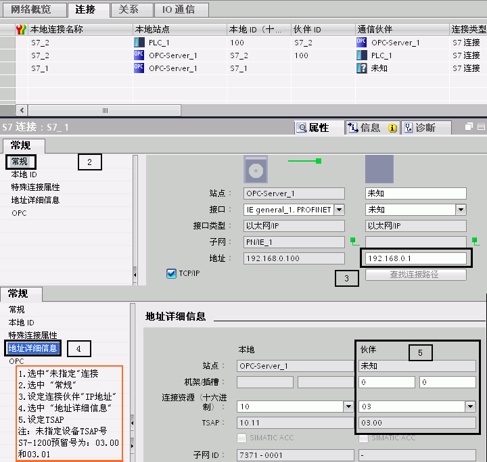Click local OPC server device thumbnail

point(256,169)
